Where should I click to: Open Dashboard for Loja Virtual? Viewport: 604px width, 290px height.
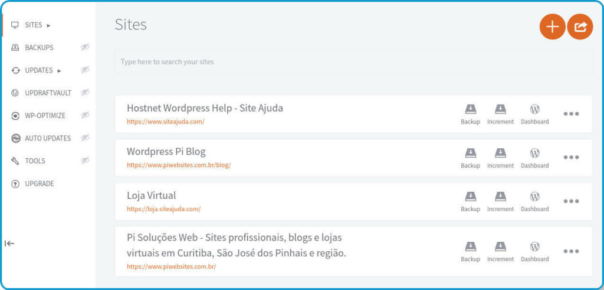click(x=534, y=202)
